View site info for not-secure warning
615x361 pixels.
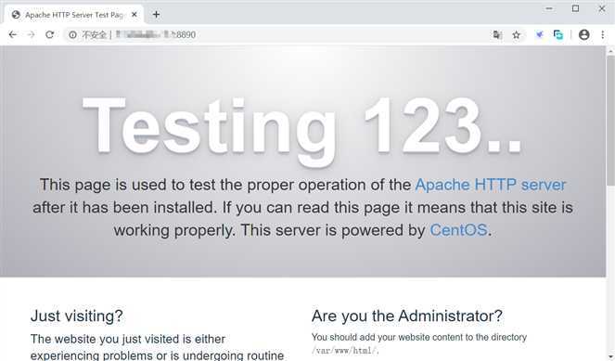pos(72,35)
